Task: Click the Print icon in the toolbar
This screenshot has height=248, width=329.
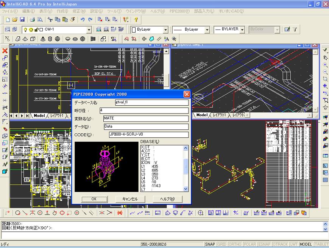Action: pos(32,20)
